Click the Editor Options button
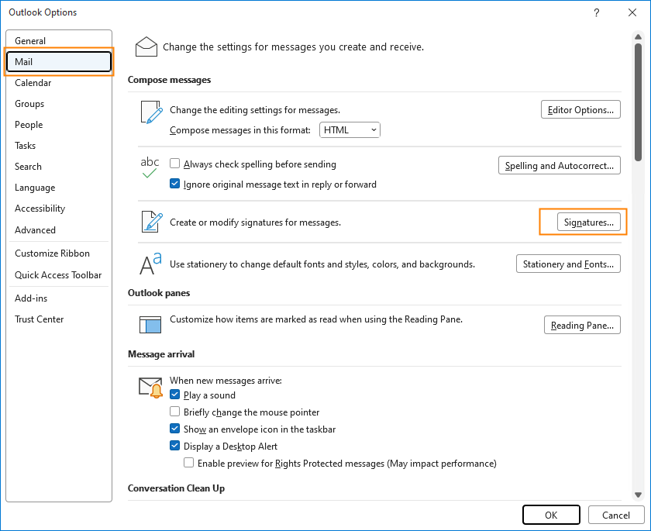This screenshot has height=531, width=651. pos(580,109)
